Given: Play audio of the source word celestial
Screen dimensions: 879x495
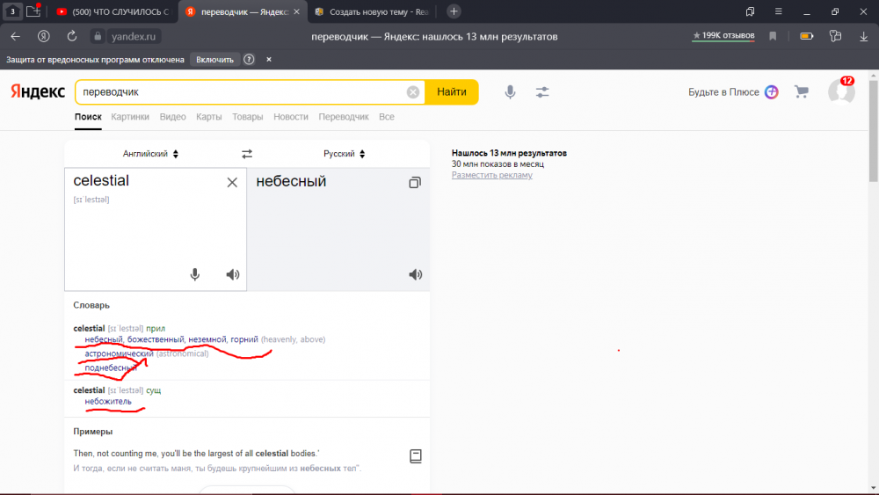Looking at the screenshot, I should (233, 274).
